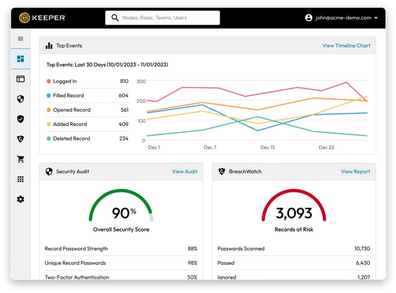This screenshot has height=293, width=396.
Task: Select the Unique Record Passwords row
Action: coord(121,263)
